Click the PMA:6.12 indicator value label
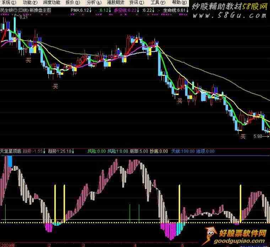 coord(79,10)
